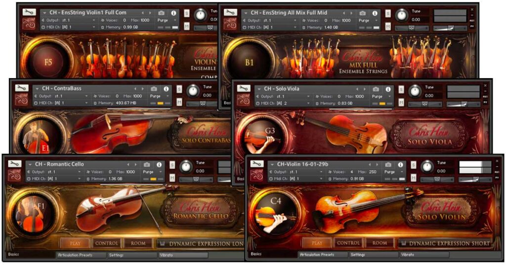Solo the CH-Violin 16-01-29b instrument

pos(414,165)
